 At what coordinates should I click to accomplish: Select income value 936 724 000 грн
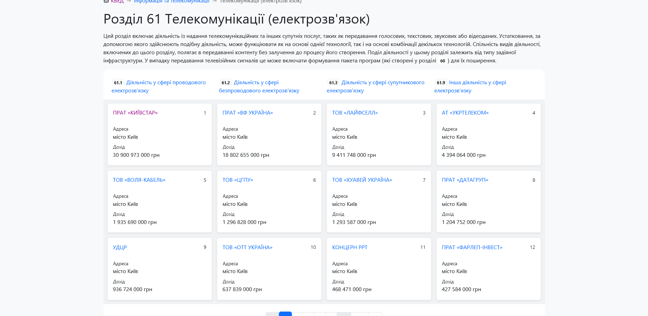pyautogui.click(x=132, y=289)
